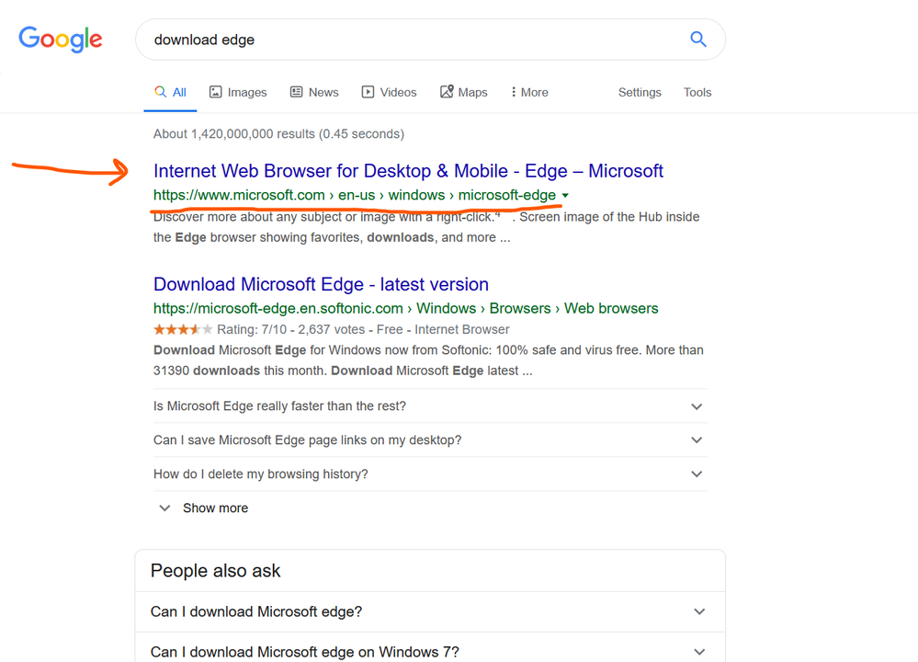Image resolution: width=918 pixels, height=662 pixels.
Task: Click the three-dot More icon
Action: pyautogui.click(x=514, y=92)
